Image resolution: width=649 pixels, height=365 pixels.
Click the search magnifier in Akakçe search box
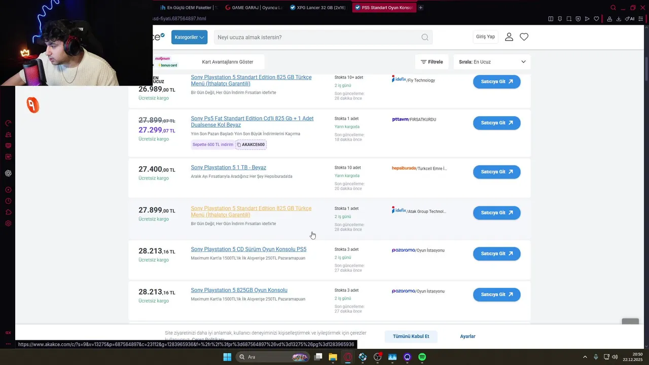[x=425, y=37]
